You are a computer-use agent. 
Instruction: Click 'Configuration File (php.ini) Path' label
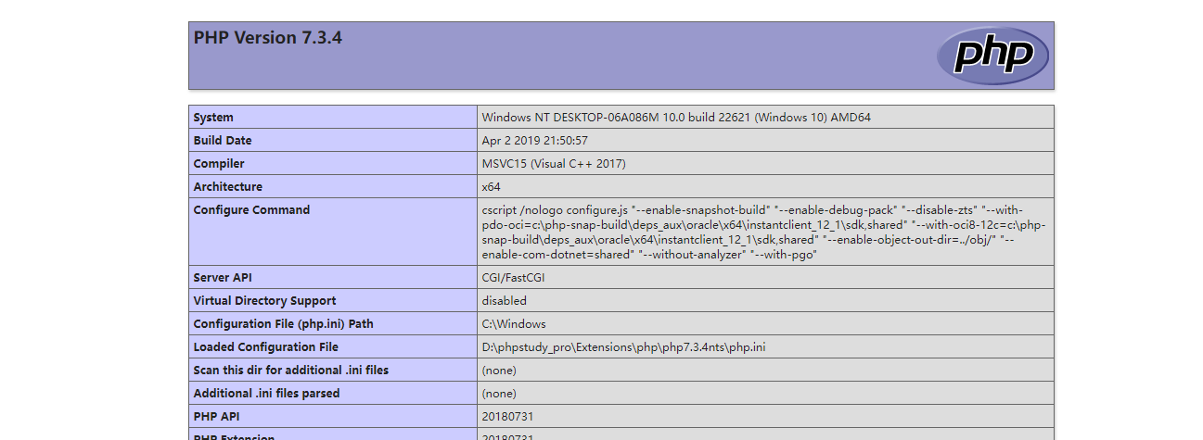coord(283,324)
